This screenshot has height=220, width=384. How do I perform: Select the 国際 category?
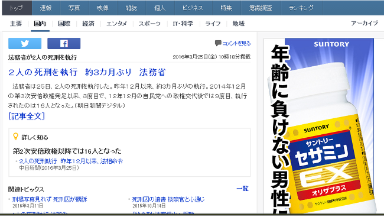click(64, 24)
